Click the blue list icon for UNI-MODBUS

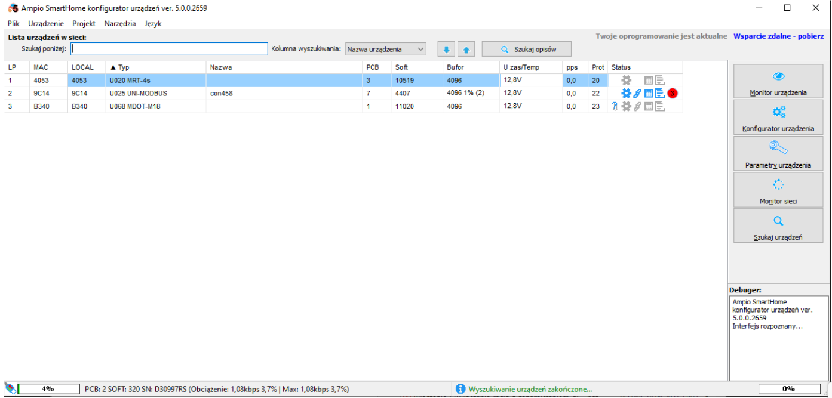[x=660, y=93]
